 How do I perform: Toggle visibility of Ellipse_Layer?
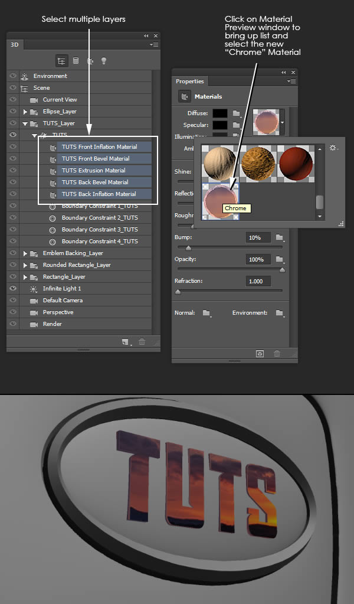click(13, 111)
